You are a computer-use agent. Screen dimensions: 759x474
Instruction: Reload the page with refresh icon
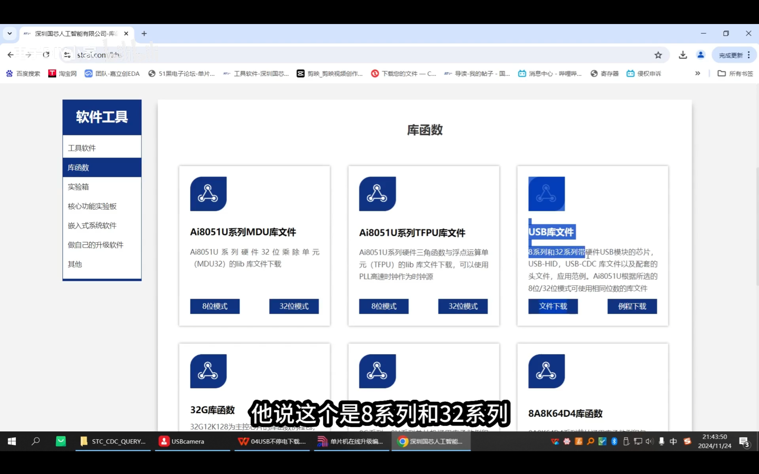coord(46,55)
